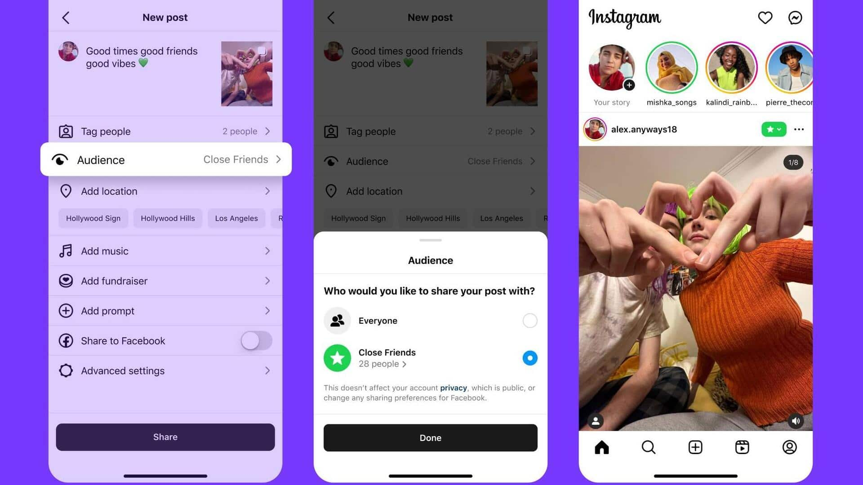The image size is (863, 485).
Task: Toggle the Share to Facebook switch
Action: coord(256,340)
